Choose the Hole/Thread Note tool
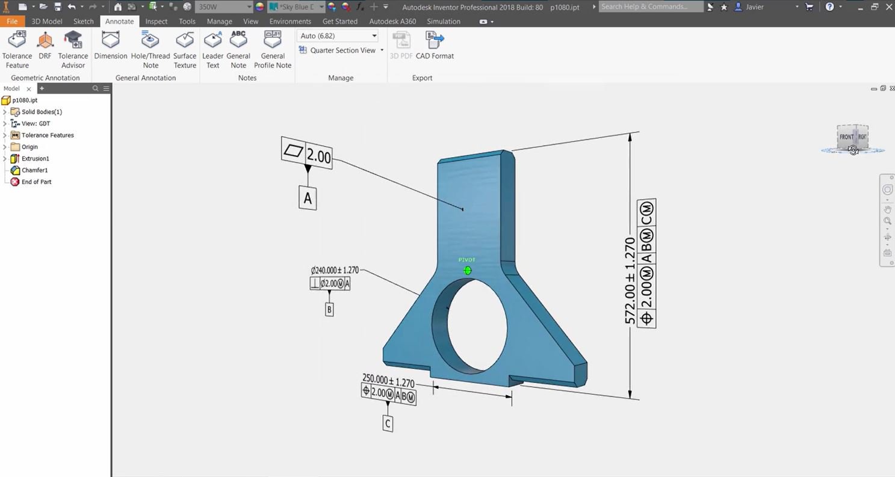The height and width of the screenshot is (477, 895). point(150,50)
